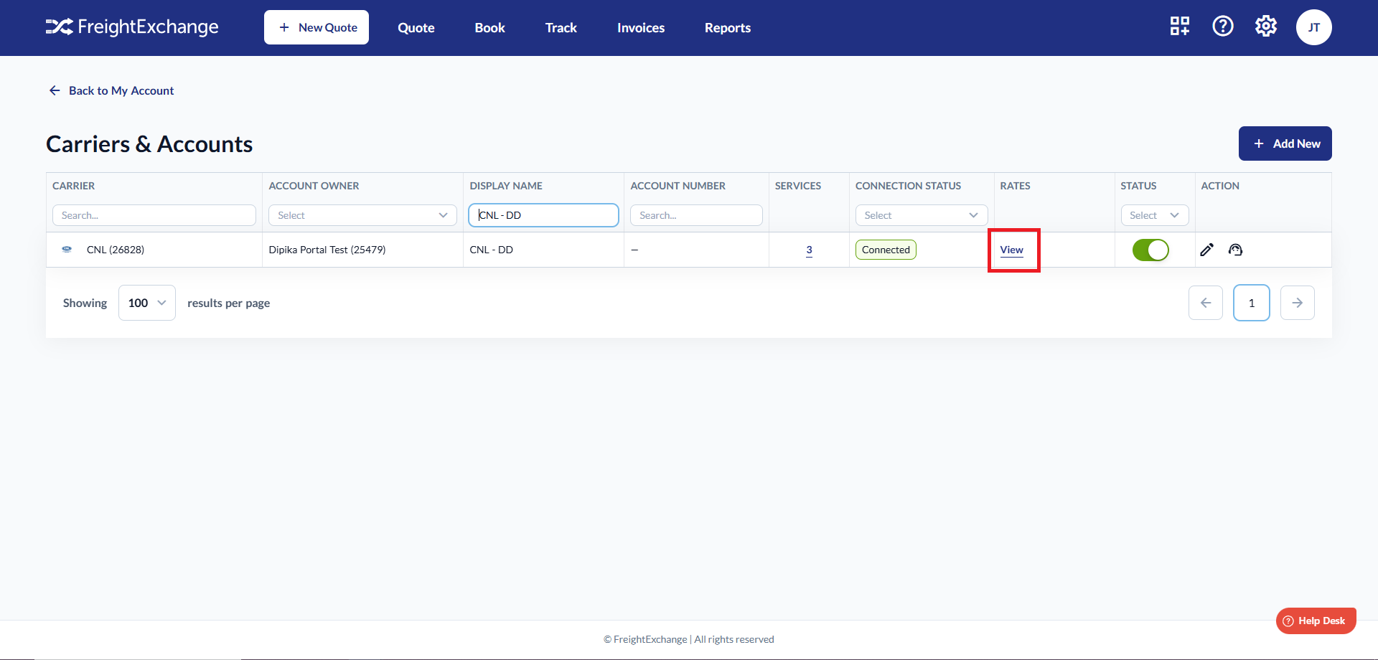Open the Account Owner filter dropdown
The width and height of the screenshot is (1378, 660).
click(x=362, y=215)
